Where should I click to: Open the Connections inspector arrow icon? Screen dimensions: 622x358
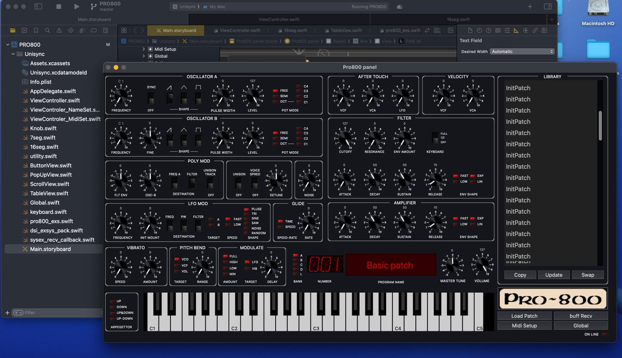click(526, 31)
